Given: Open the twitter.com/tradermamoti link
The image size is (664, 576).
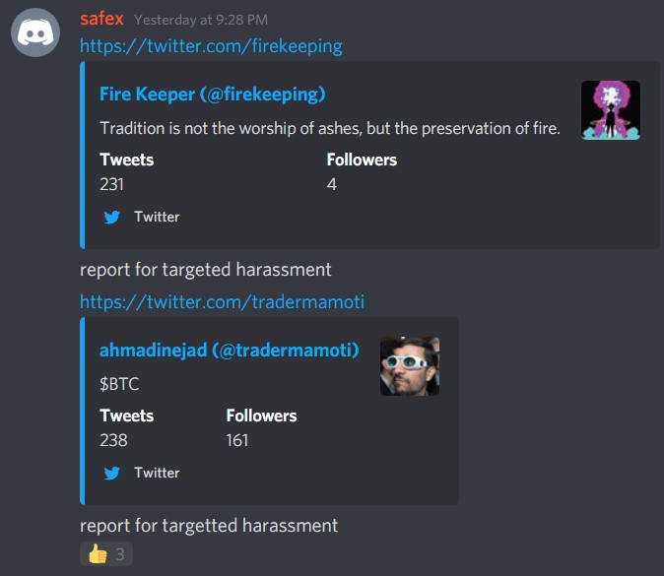Looking at the screenshot, I should pyautogui.click(x=222, y=302).
